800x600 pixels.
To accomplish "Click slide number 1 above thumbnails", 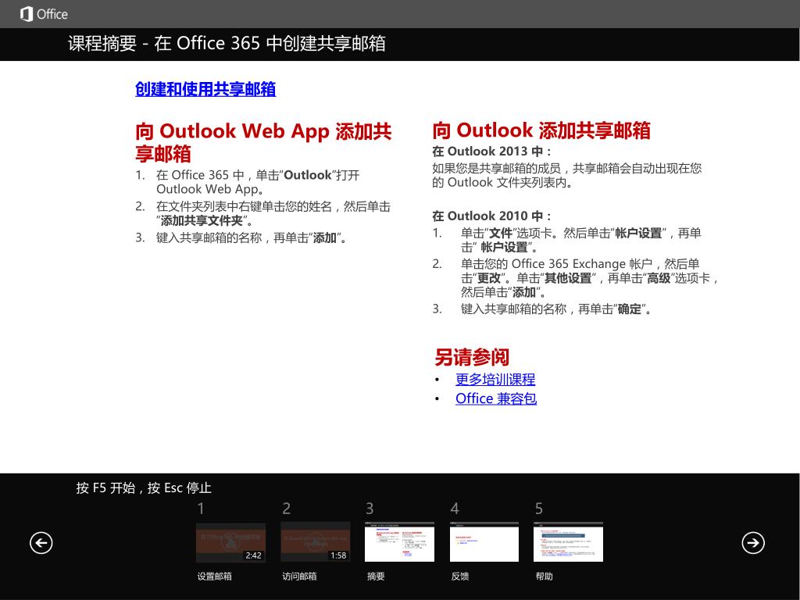I will click(x=201, y=509).
